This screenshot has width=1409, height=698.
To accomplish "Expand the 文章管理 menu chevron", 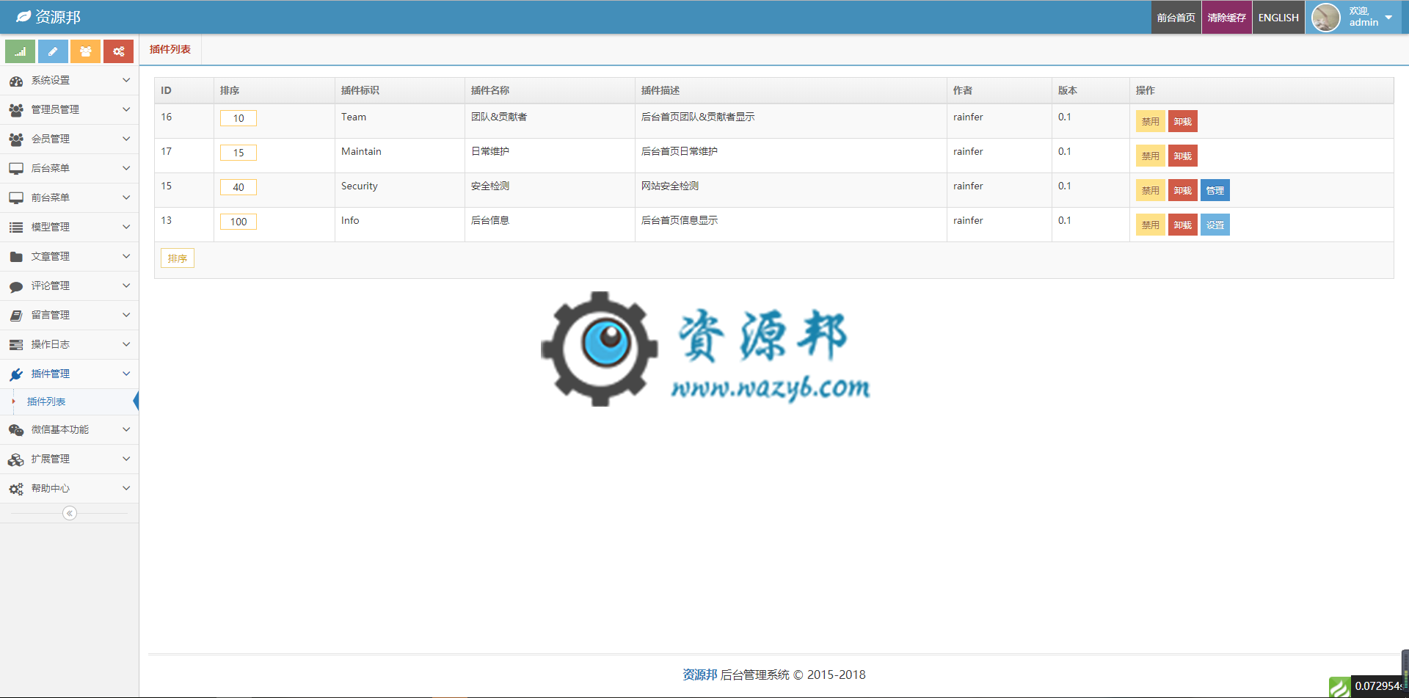I will coord(126,256).
